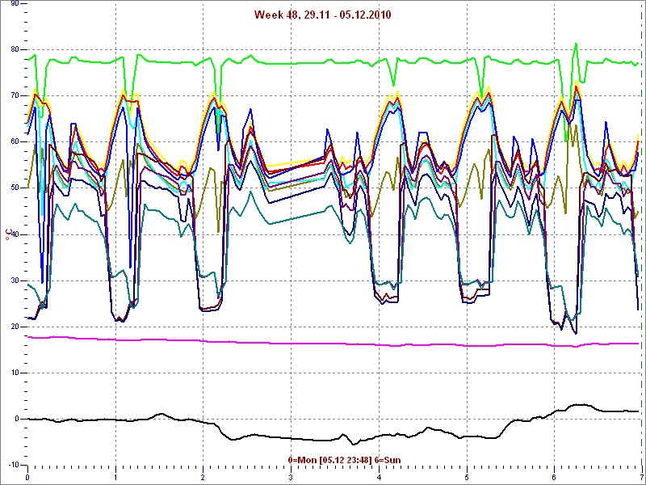
Task: Click the x-axis tick label 1
Action: [115, 477]
